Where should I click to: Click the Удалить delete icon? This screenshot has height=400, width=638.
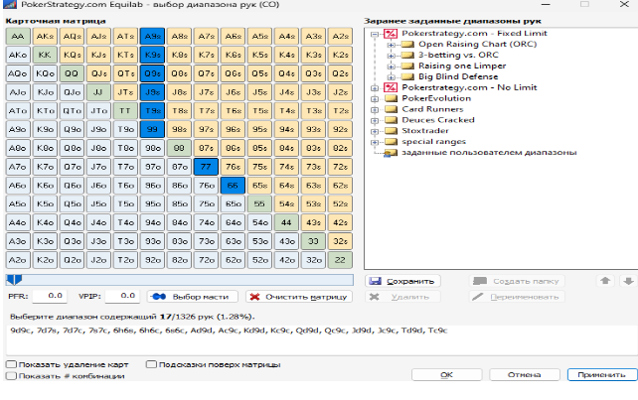pos(375,297)
